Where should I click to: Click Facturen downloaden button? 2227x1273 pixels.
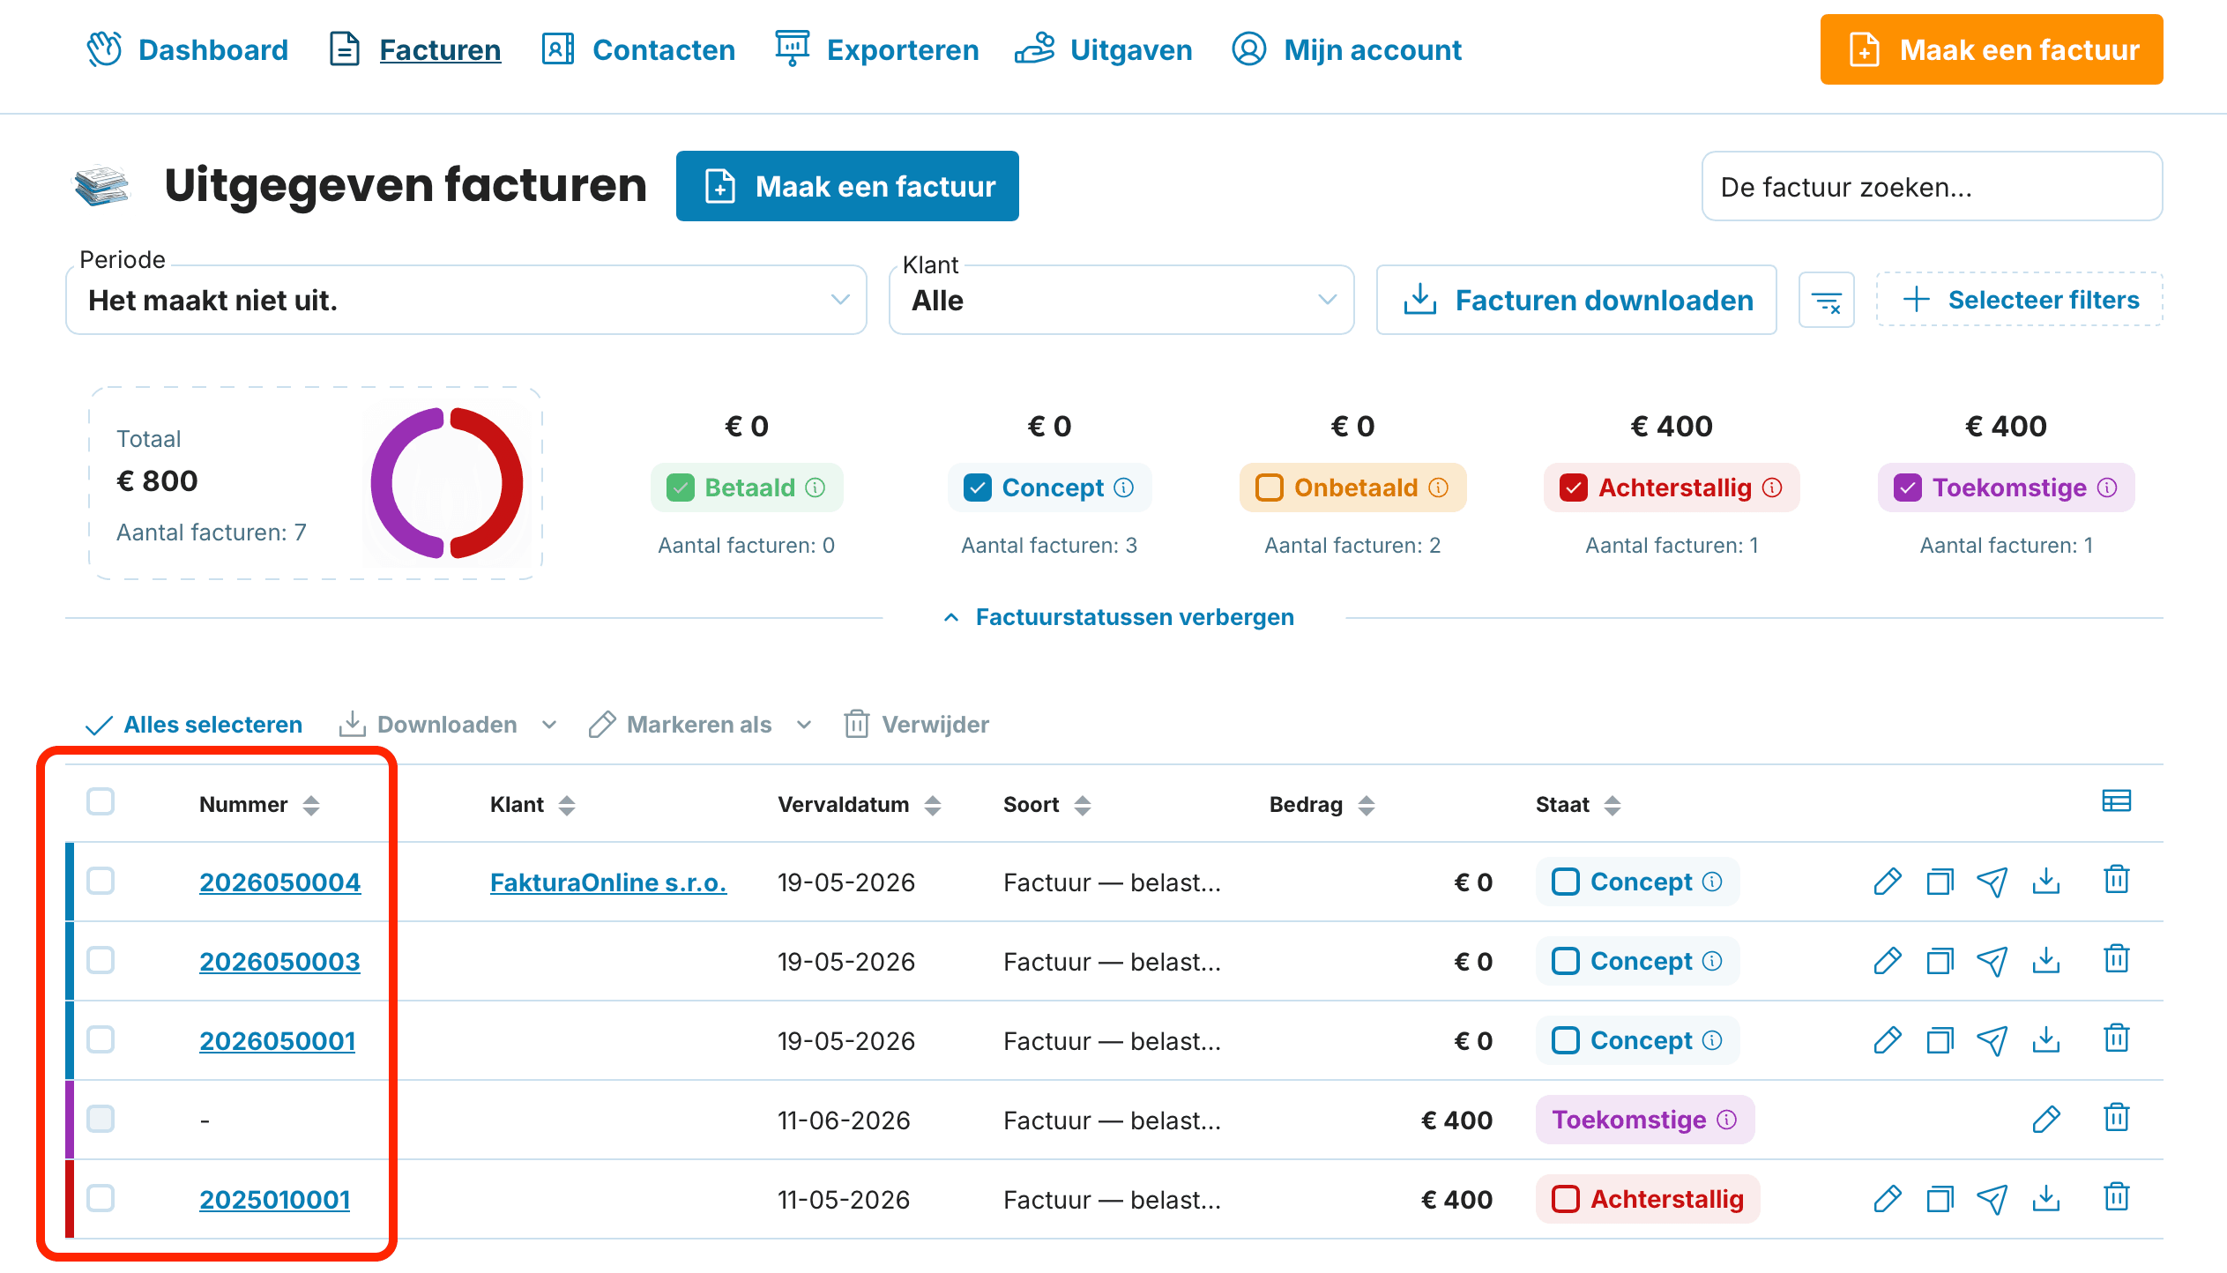point(1576,301)
